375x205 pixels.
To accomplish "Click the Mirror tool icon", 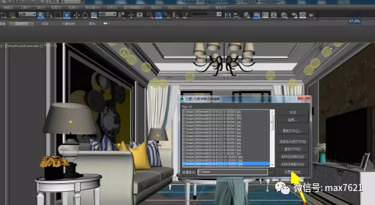I will click(228, 14).
